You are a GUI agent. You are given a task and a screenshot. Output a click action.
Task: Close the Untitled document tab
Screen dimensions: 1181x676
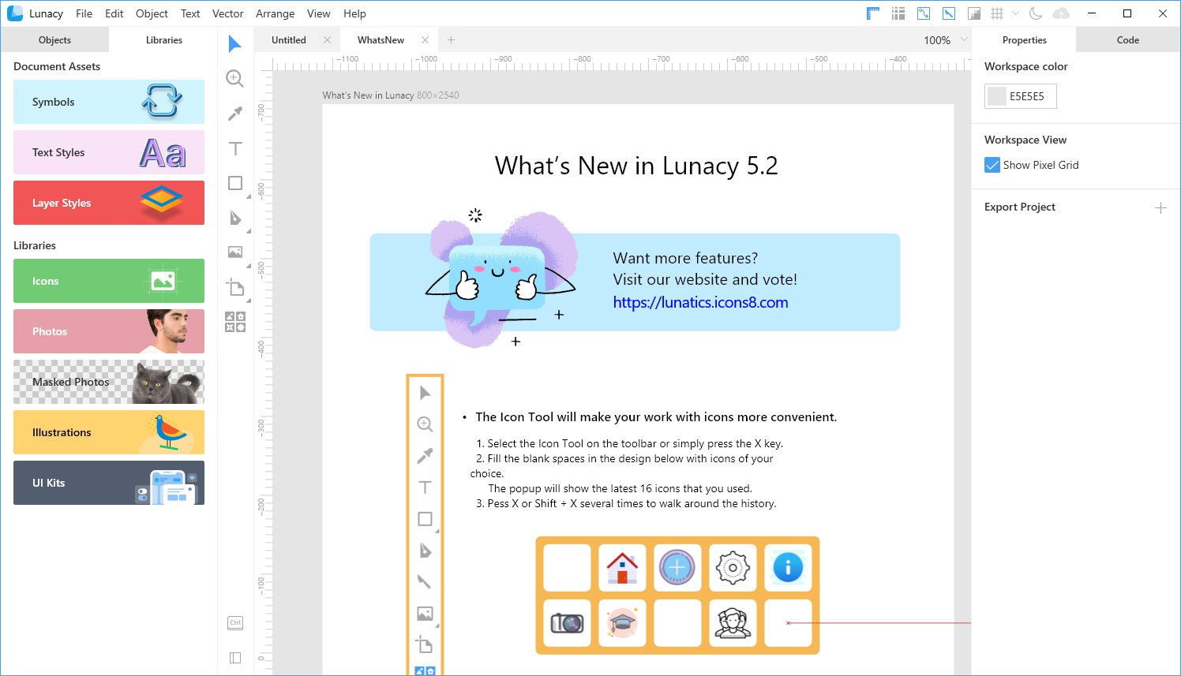pyautogui.click(x=327, y=40)
